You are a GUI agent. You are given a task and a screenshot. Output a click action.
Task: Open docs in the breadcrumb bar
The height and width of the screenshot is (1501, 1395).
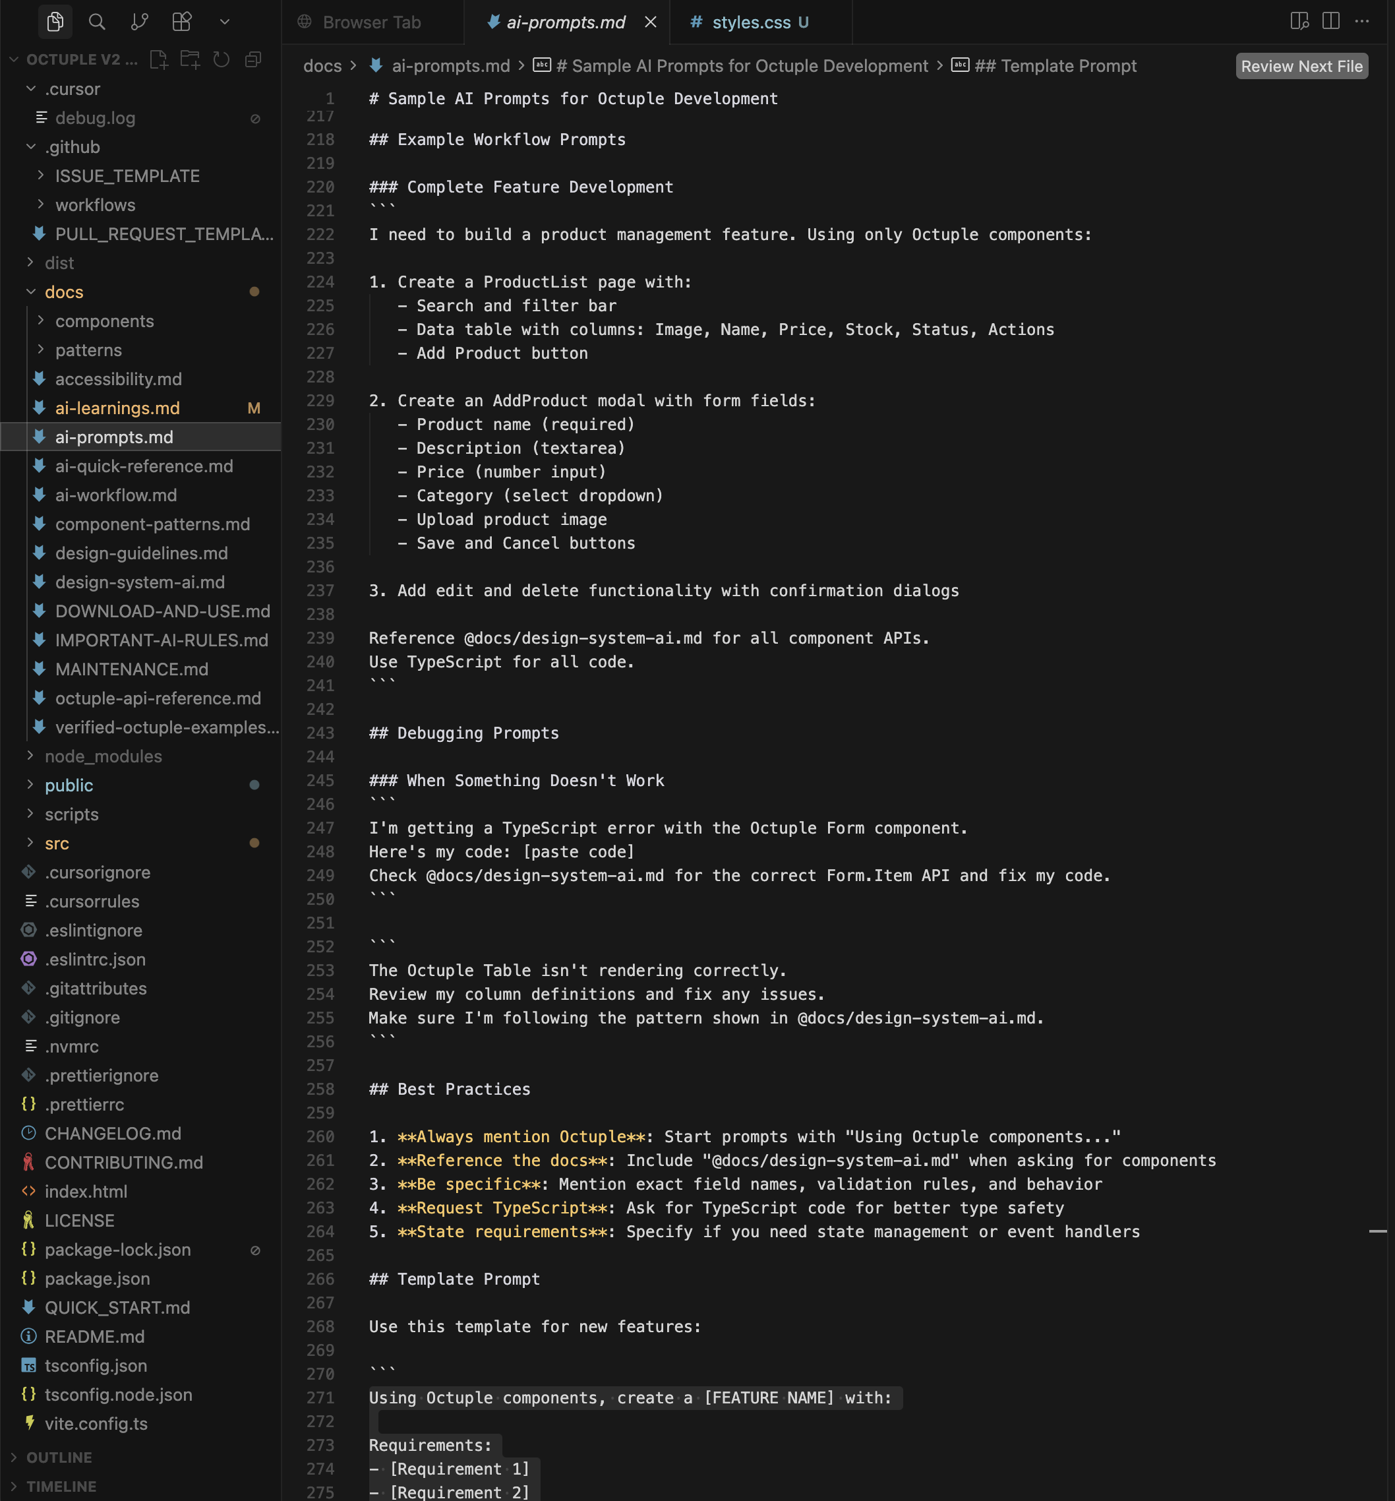click(322, 67)
